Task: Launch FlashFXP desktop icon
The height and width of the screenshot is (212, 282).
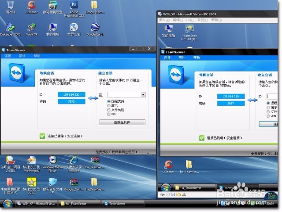Action: coord(31,29)
